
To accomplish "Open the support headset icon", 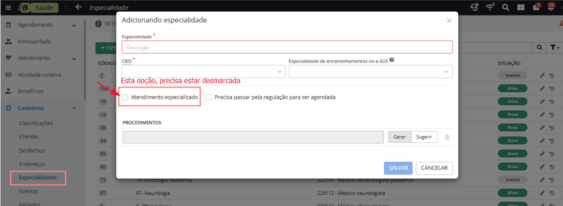I will point(474,7).
